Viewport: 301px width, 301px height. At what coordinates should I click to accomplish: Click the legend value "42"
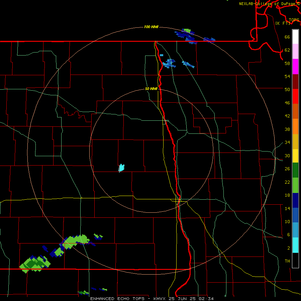pyautogui.click(x=287, y=116)
